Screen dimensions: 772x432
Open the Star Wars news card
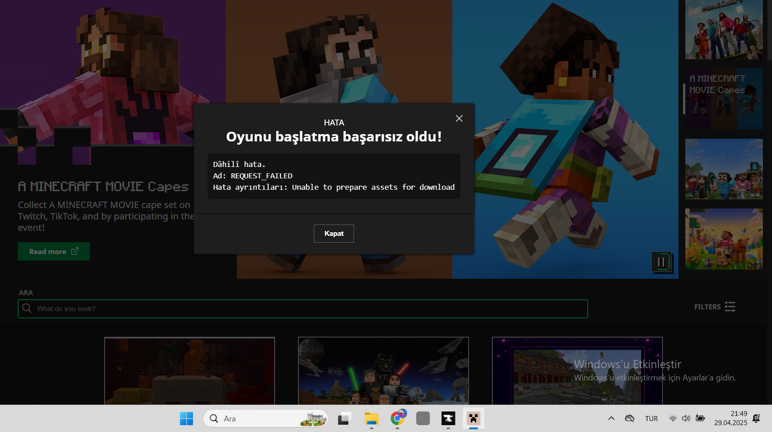pos(383,371)
